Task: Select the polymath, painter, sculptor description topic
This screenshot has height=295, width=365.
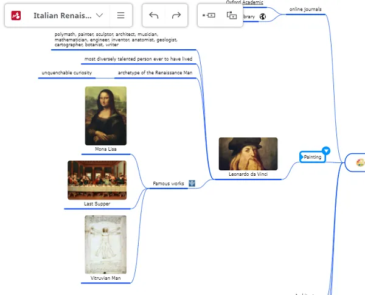Action: pos(116,40)
